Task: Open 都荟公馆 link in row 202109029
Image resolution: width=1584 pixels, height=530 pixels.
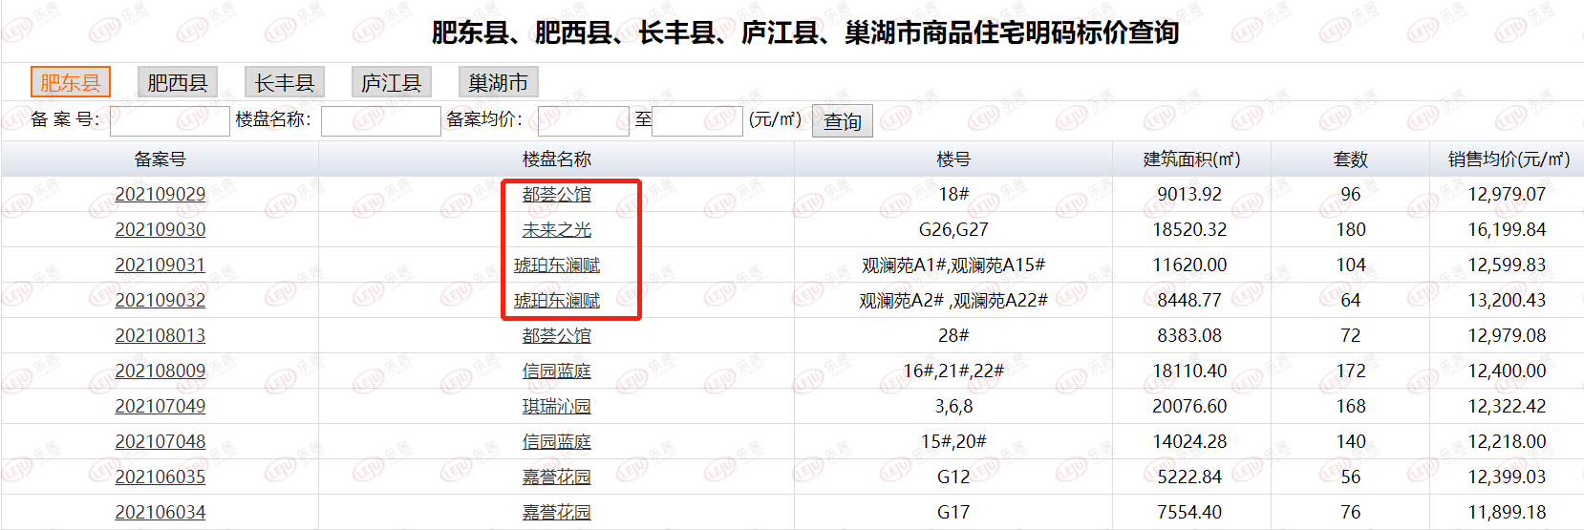Action: point(557,194)
